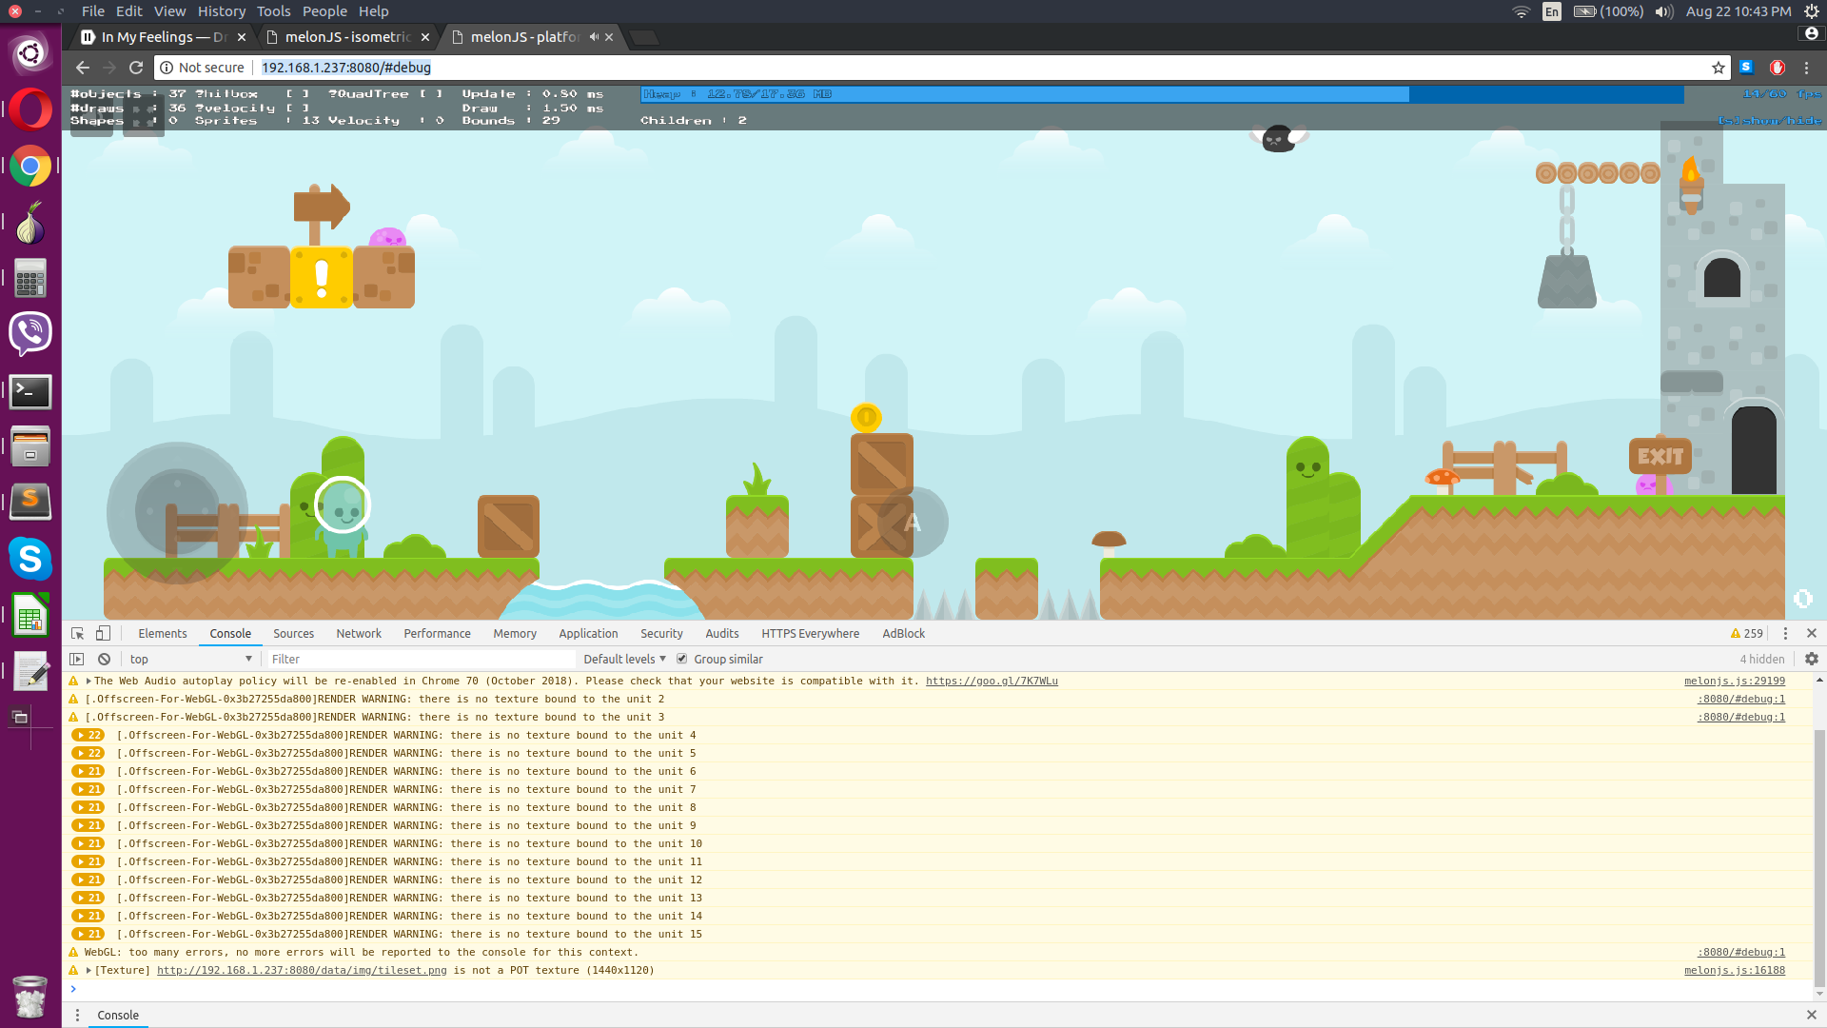Reload the page
Image resolution: width=1827 pixels, height=1028 pixels.
[x=136, y=68]
